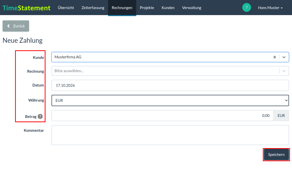Click the TimeStatement logo
The height and width of the screenshot is (171, 292).
pyautogui.click(x=26, y=8)
